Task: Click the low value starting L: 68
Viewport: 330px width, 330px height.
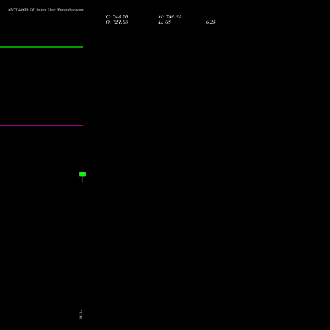Action: [164, 22]
